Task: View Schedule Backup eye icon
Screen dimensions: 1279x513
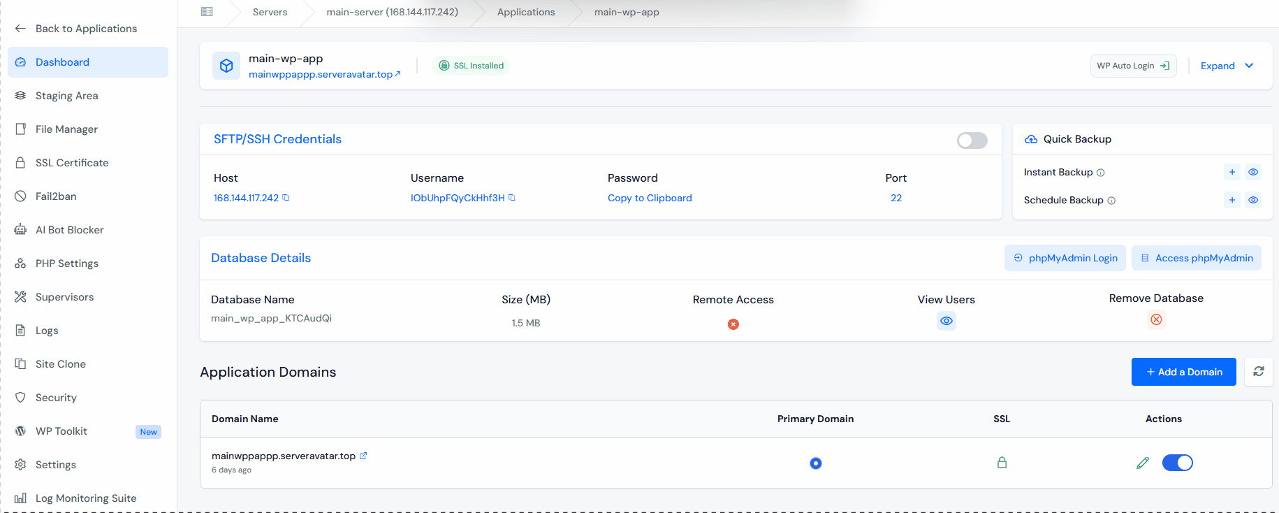Action: tap(1253, 200)
